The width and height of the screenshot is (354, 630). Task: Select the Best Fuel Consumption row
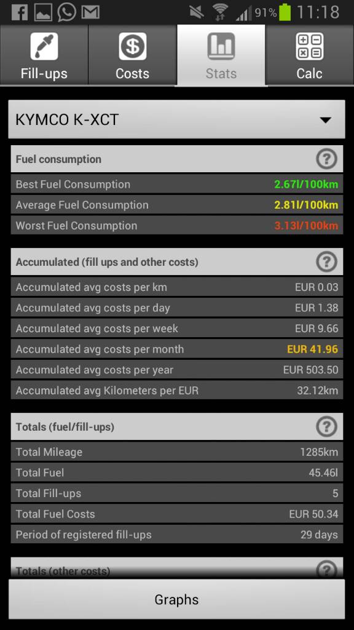coord(176,185)
